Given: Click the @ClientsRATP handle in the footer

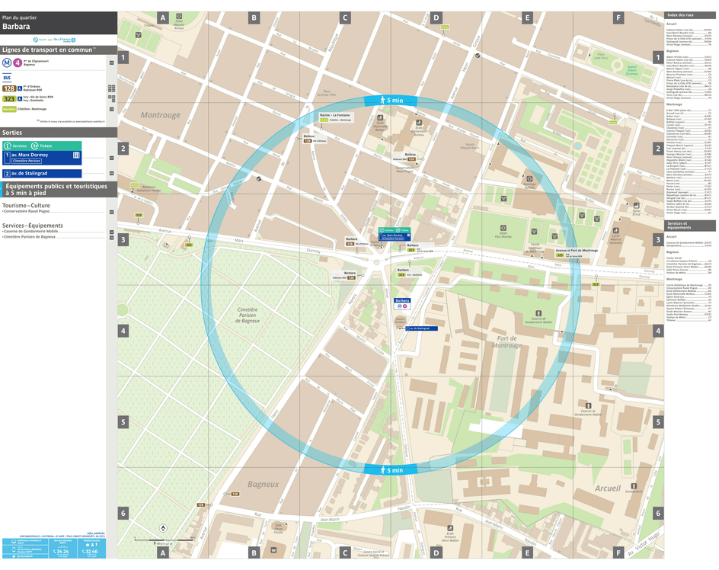Looking at the screenshot, I should coord(24,556).
